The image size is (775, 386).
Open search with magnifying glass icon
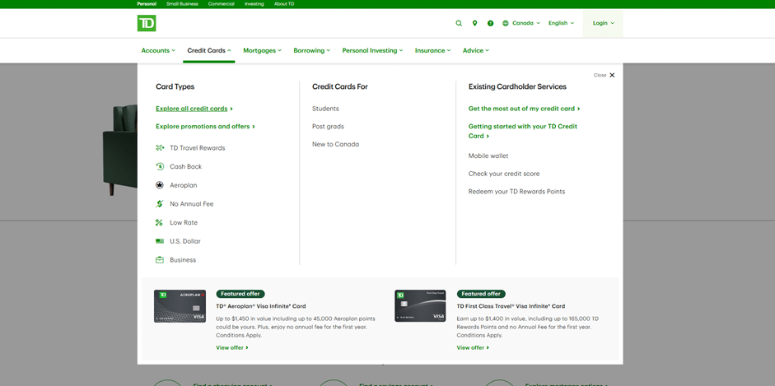pyautogui.click(x=459, y=23)
